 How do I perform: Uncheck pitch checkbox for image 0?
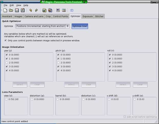58,55
